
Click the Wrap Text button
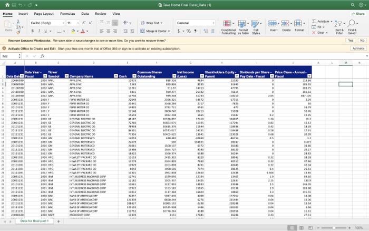click(x=152, y=23)
